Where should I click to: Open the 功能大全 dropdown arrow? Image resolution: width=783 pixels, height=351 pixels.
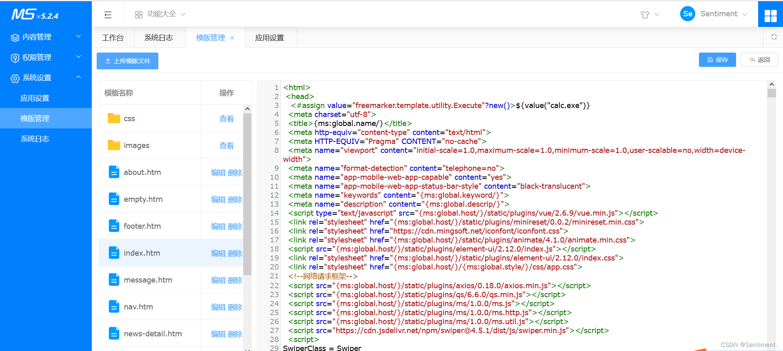(183, 14)
